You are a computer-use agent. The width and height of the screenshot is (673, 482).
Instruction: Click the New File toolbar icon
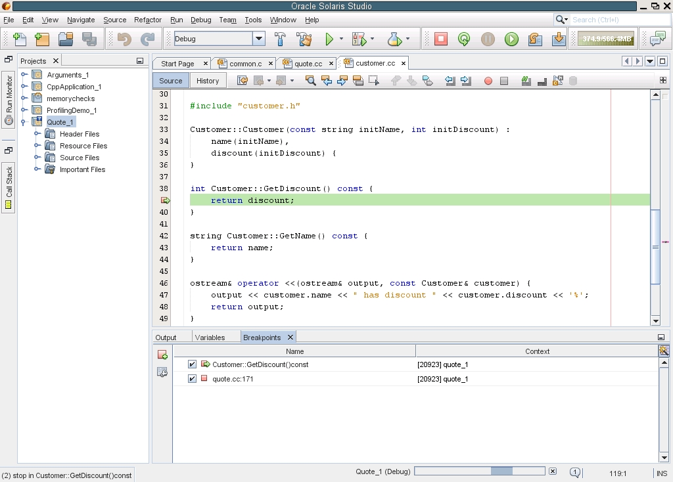[20, 39]
